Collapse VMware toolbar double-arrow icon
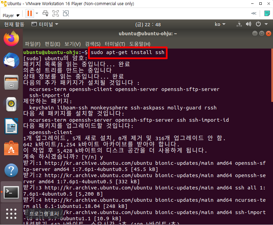273x225 pixels. pos(254,13)
